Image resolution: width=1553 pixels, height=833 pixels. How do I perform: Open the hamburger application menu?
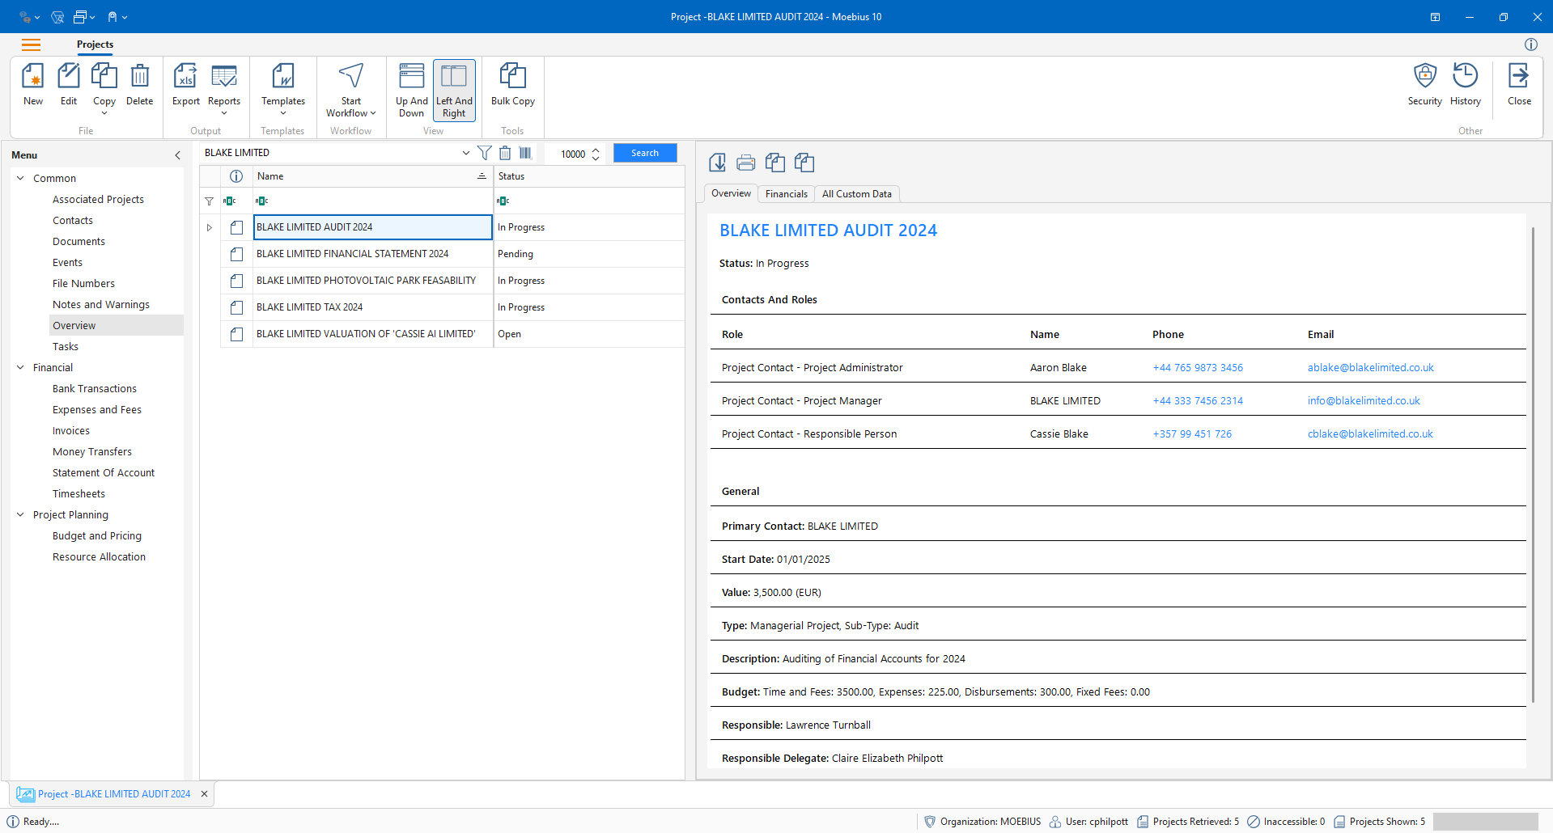[31, 44]
